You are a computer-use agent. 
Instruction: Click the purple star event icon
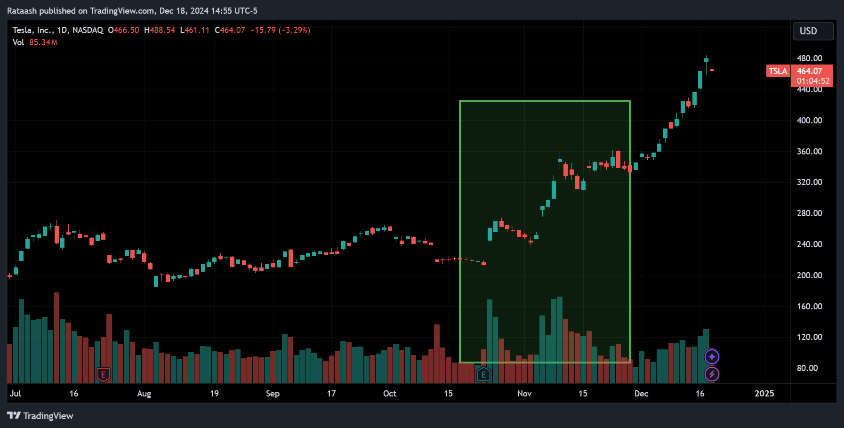[712, 357]
